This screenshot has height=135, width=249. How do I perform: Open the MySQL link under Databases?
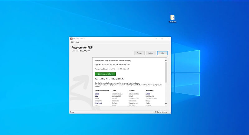[x=148, y=100]
